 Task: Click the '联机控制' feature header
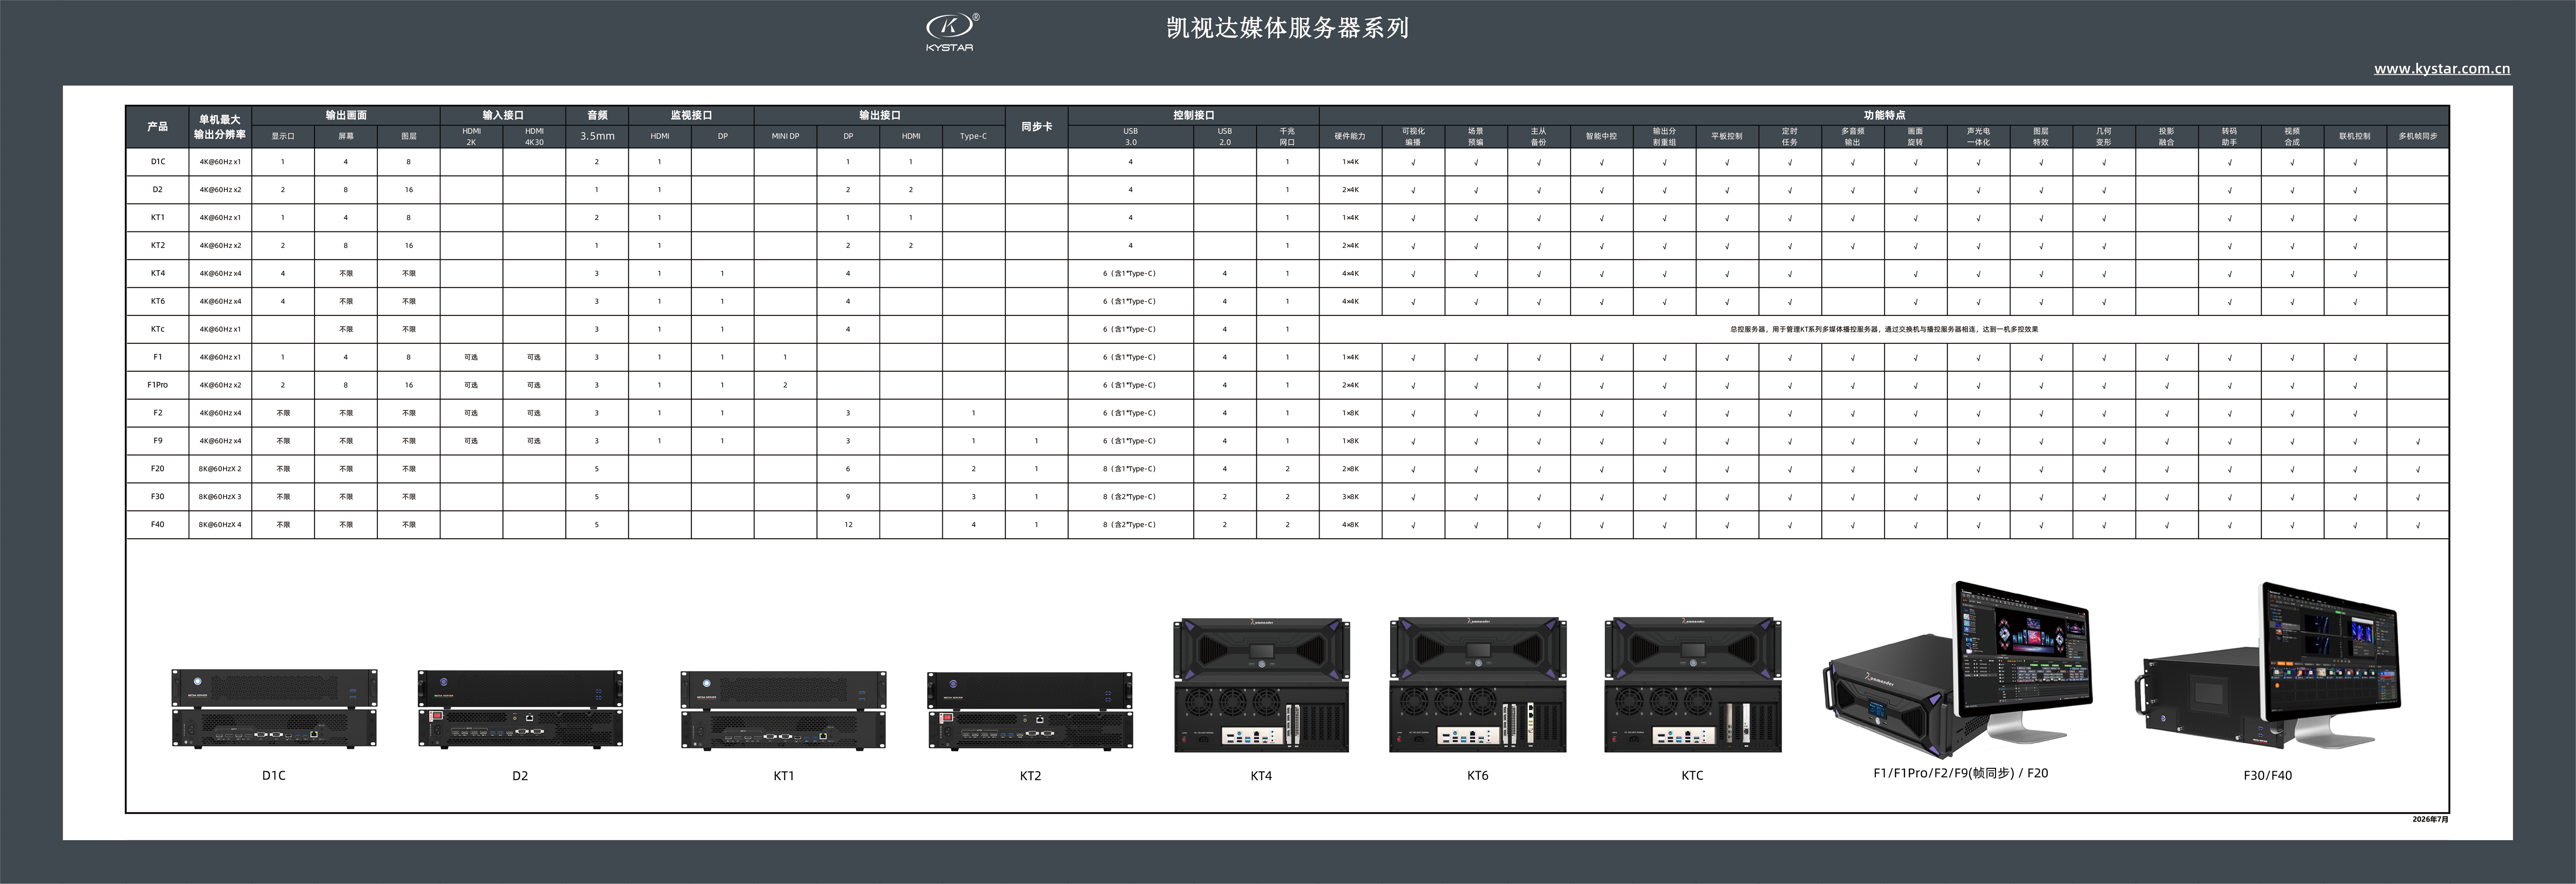pyautogui.click(x=2355, y=136)
